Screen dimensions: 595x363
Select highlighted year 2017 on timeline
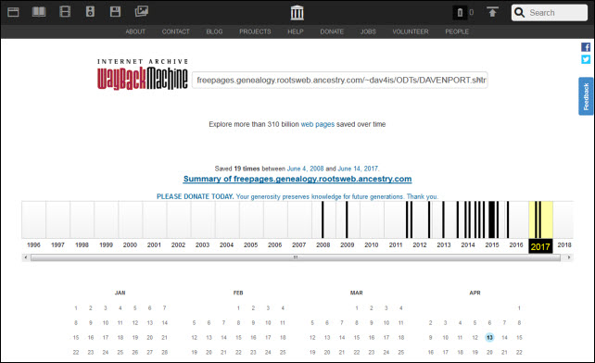coord(540,246)
